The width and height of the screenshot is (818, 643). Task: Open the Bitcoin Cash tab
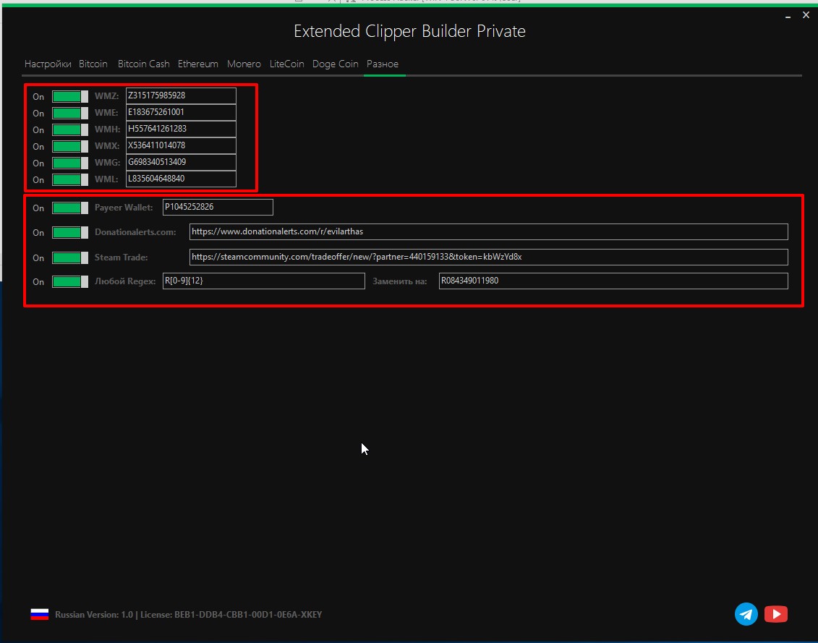tap(143, 64)
